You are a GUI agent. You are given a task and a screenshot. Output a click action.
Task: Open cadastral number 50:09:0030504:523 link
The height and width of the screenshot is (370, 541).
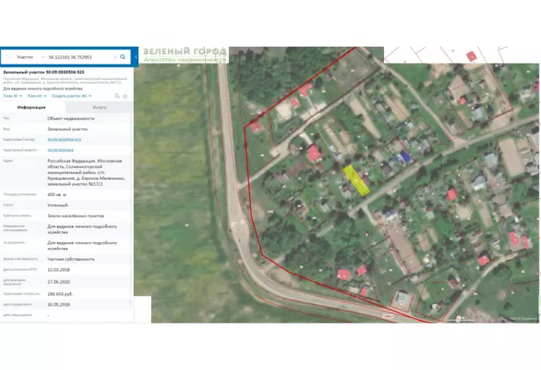(x=64, y=139)
